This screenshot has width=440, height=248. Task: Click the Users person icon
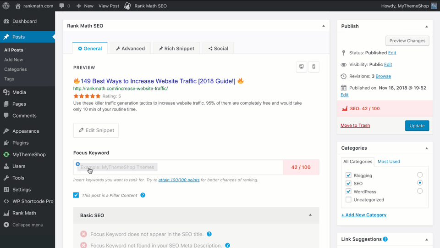click(6, 166)
